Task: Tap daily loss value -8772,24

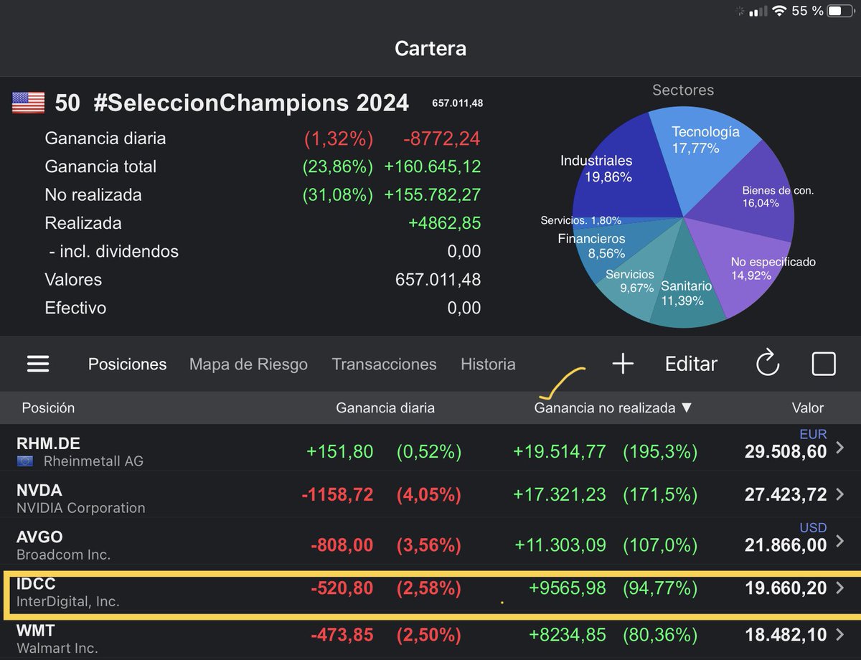Action: point(441,138)
